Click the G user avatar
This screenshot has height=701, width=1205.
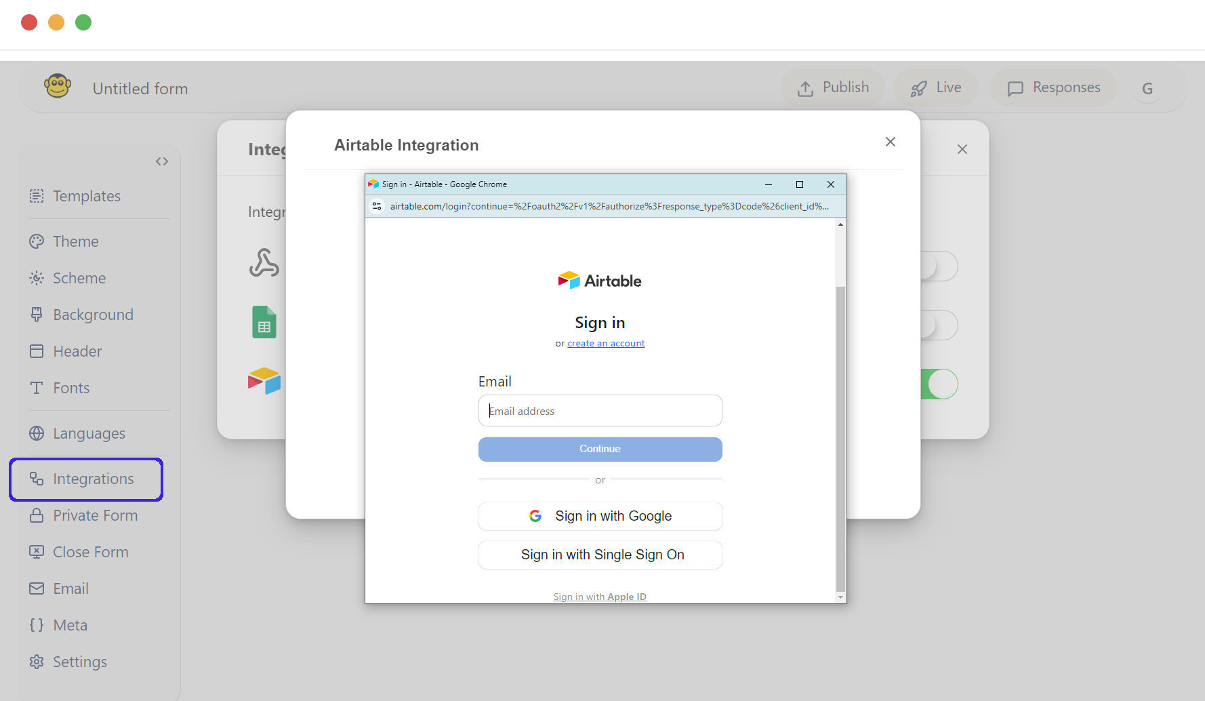click(1147, 88)
